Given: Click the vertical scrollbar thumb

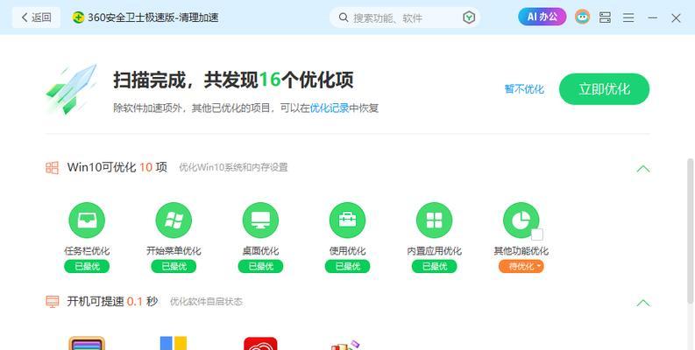Looking at the screenshot, I should (x=690, y=230).
